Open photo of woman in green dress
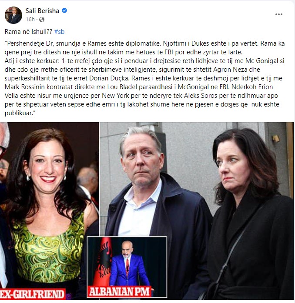Viewport: 295px width, 303px height. tap(50, 210)
